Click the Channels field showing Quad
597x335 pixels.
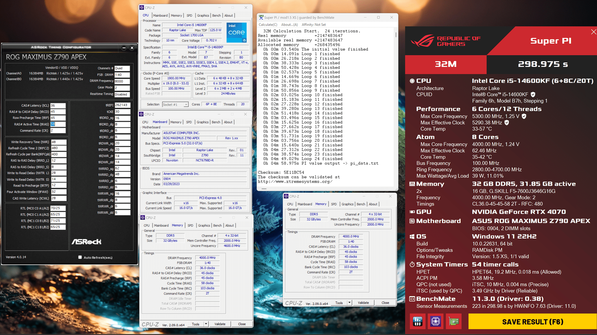coord(122,68)
